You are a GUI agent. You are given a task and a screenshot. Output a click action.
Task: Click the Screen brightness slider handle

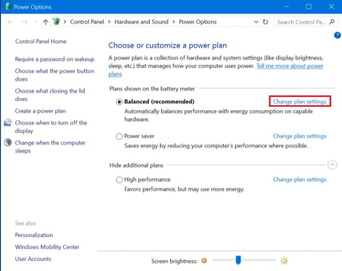click(238, 260)
